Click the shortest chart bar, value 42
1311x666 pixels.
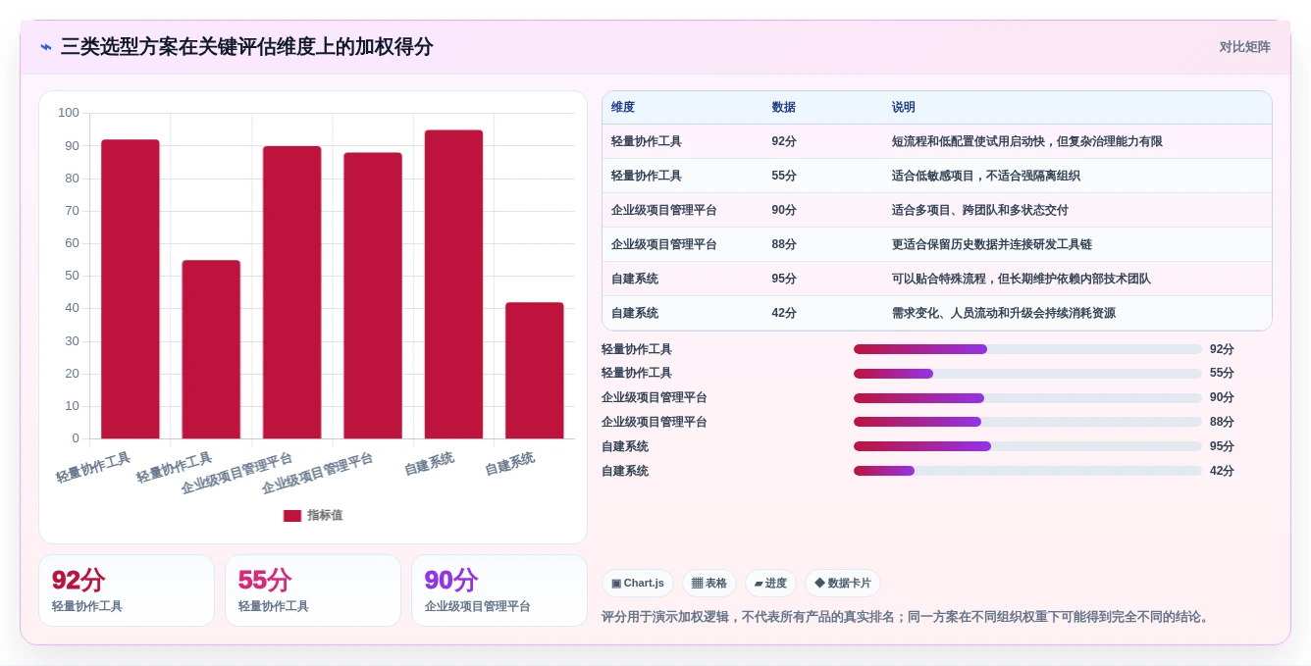(535, 371)
